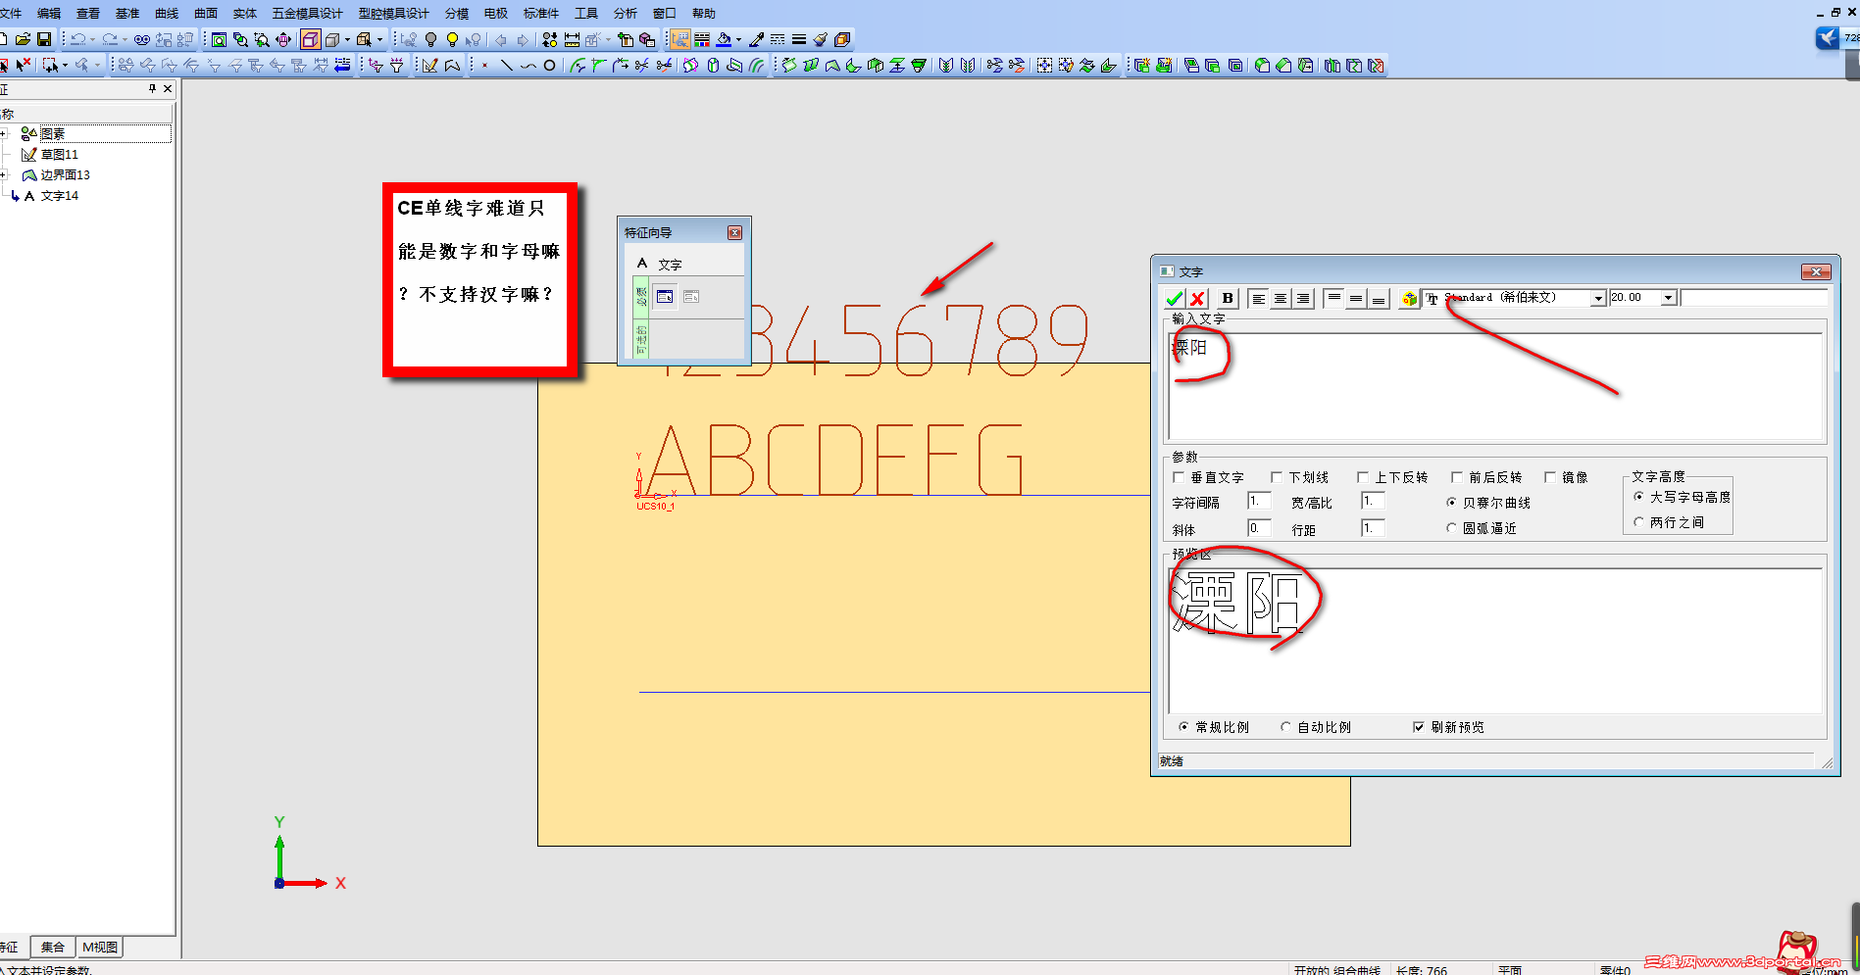Image resolution: width=1860 pixels, height=975 pixels.
Task: Select the 自动比例 radio button
Action: [x=1285, y=727]
